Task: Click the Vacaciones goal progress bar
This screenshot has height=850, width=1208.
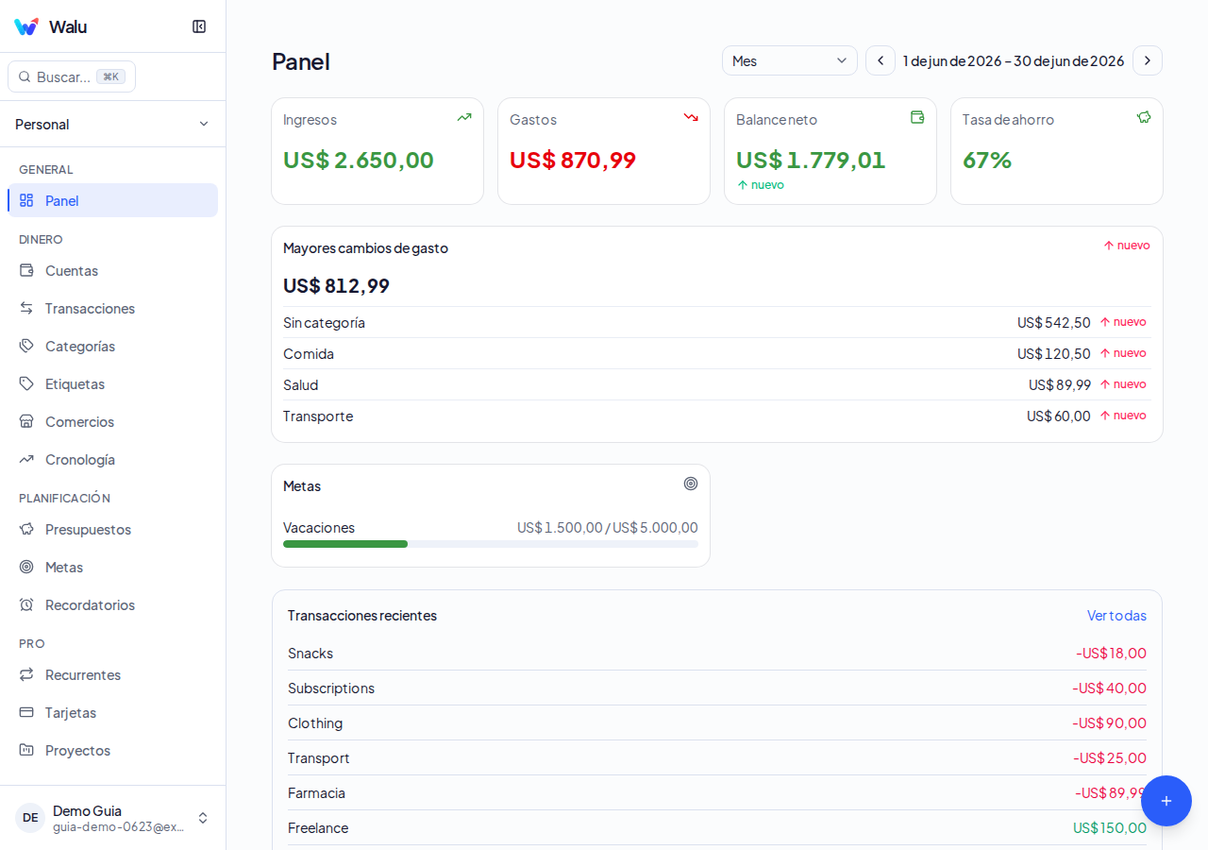Action: click(491, 544)
